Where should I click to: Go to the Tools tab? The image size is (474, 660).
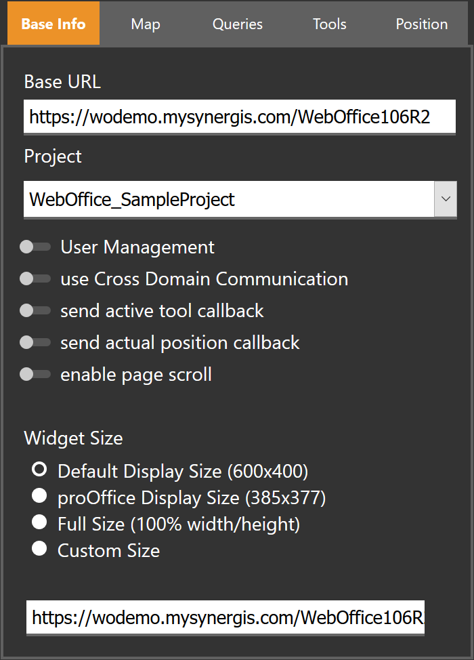click(330, 24)
